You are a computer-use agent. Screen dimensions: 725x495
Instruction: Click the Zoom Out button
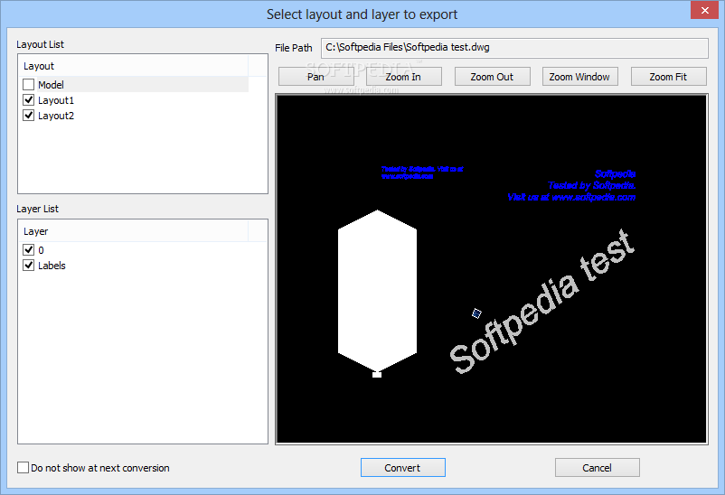click(x=492, y=77)
